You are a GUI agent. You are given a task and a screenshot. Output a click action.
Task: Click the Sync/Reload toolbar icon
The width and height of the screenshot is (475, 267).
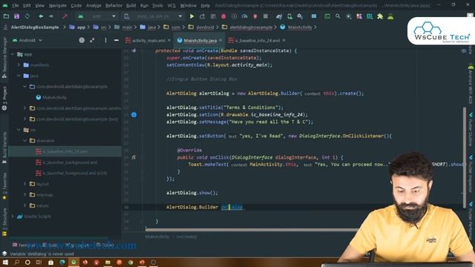[27, 16]
